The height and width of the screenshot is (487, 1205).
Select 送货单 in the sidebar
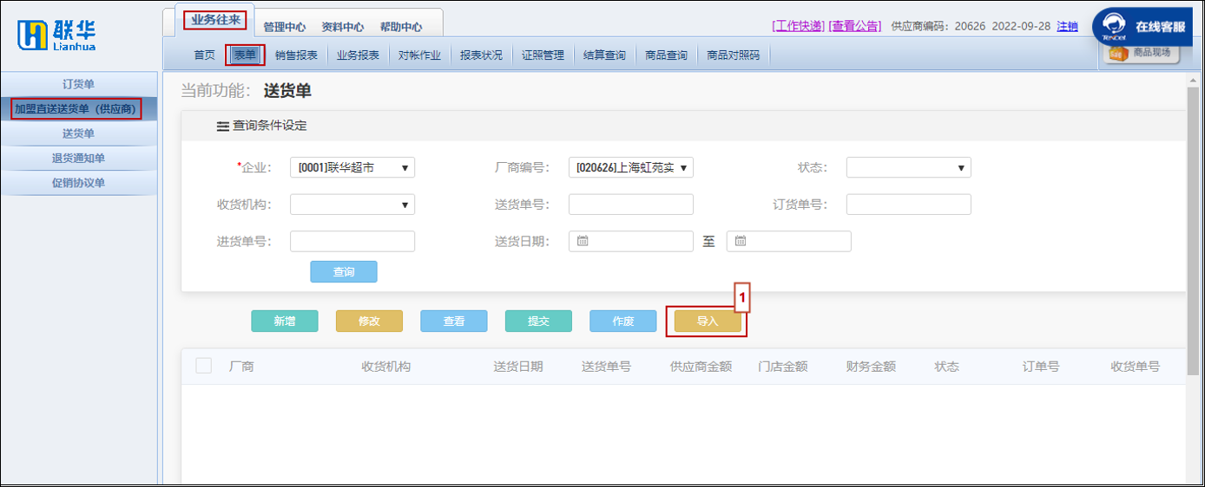tap(78, 133)
